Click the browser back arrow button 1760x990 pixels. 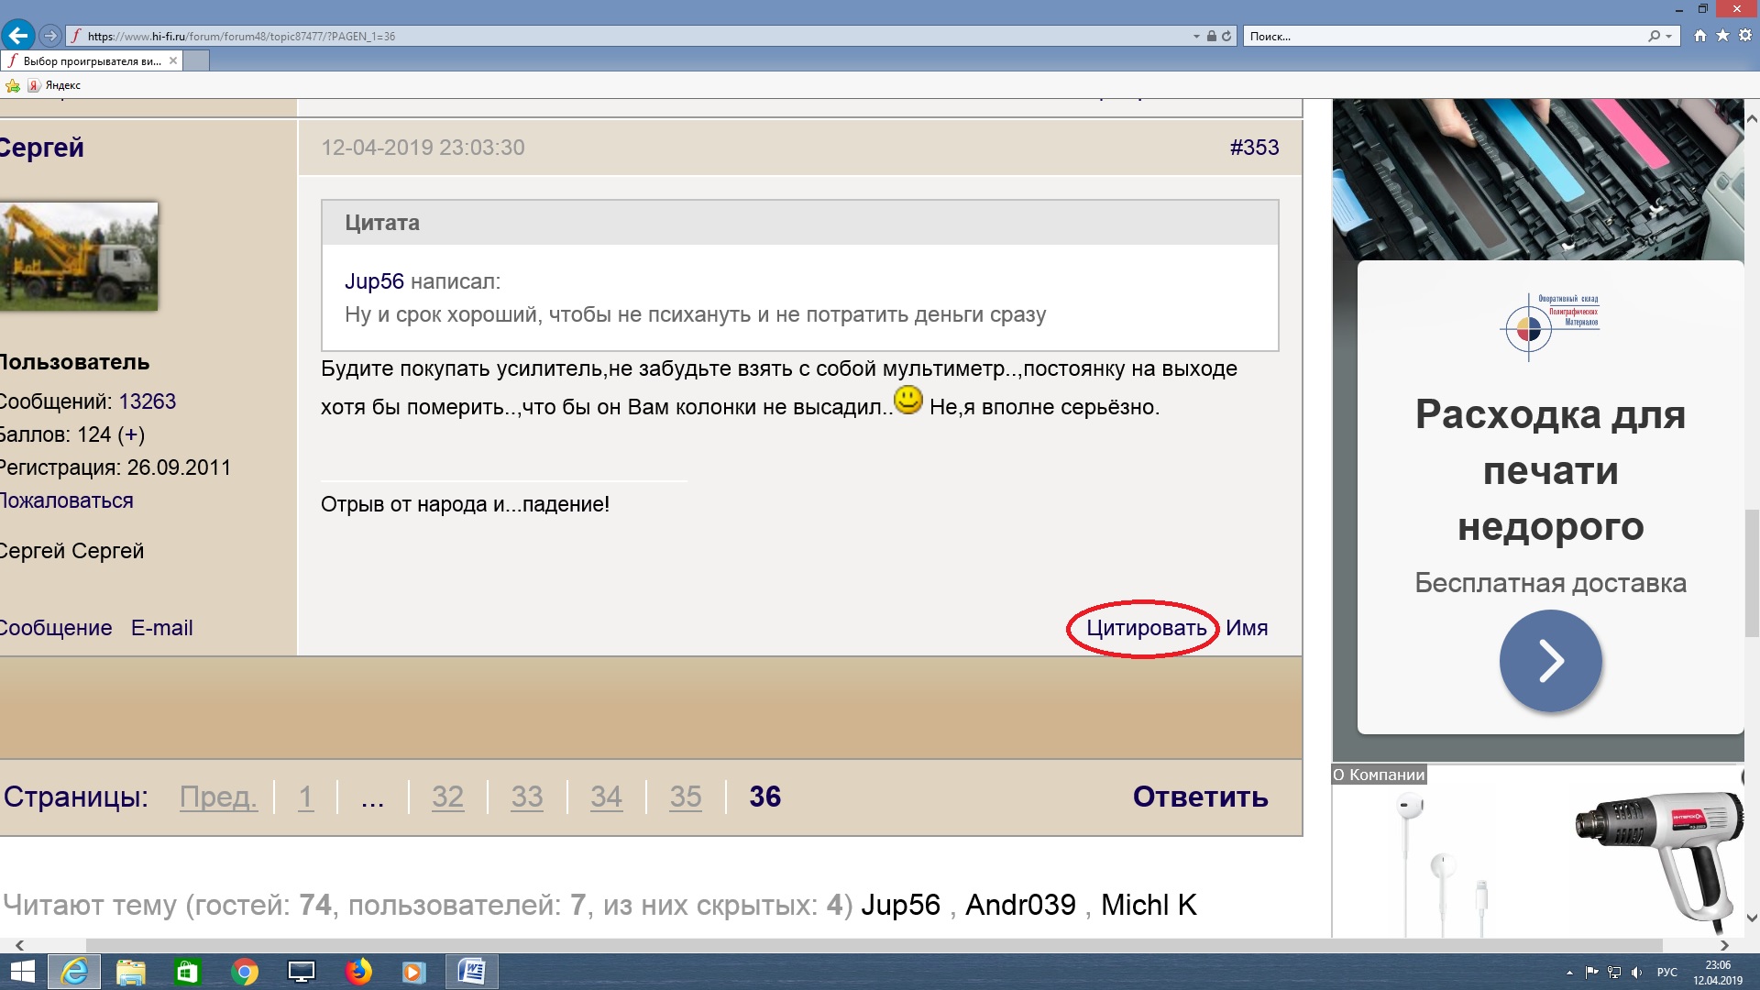pos(17,36)
